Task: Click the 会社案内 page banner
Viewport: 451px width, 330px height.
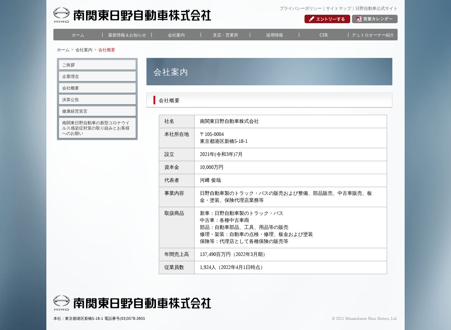Action: coord(269,72)
